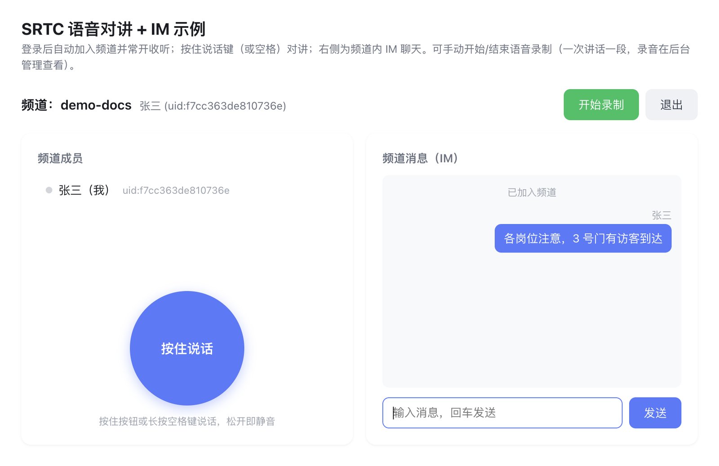Image resolution: width=719 pixels, height=466 pixels.
Task: Click the grey status dot beside 张三（我）
Action: pos(49,190)
